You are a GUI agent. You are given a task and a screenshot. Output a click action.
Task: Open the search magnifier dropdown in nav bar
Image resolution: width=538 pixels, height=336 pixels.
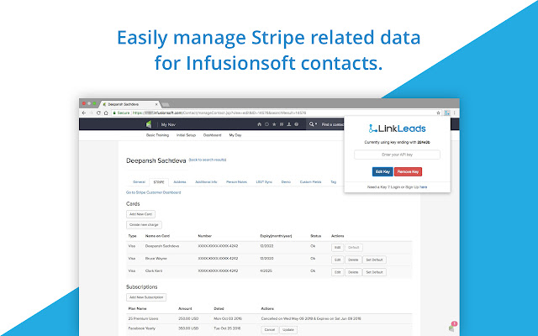coord(313,124)
